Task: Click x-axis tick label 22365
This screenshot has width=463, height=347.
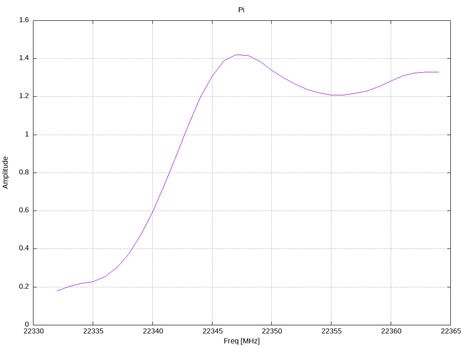Action: click(451, 331)
